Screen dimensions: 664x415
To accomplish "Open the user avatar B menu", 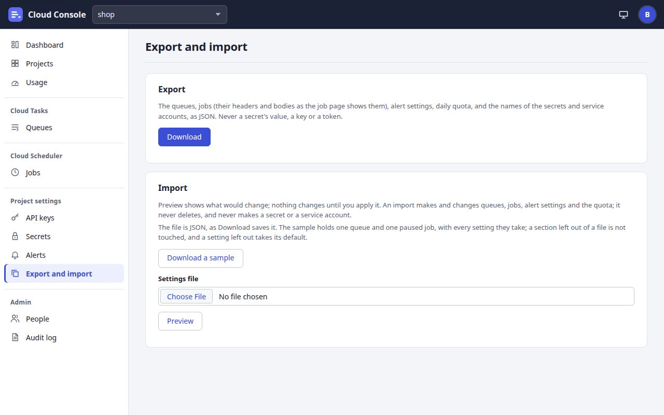I will 647,15.
